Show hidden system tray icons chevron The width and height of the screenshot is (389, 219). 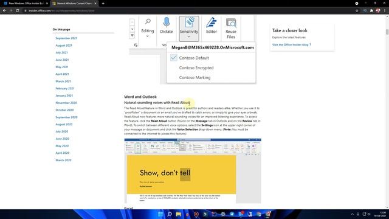[x=352, y=214]
